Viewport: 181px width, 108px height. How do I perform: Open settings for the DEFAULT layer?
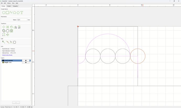tap(26, 61)
